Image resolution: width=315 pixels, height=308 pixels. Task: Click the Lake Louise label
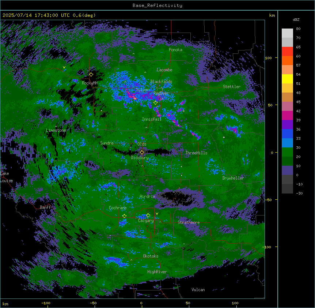pos(6,177)
